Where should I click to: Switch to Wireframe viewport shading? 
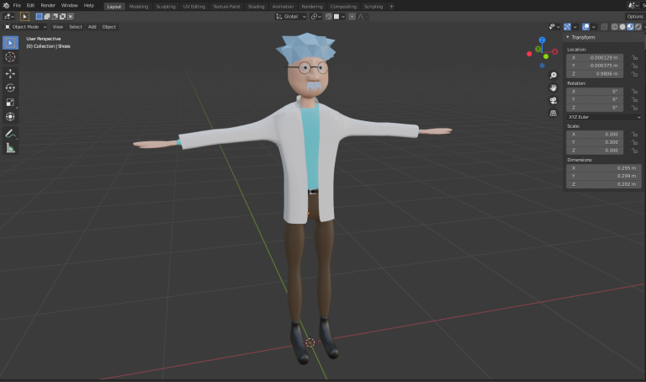614,27
